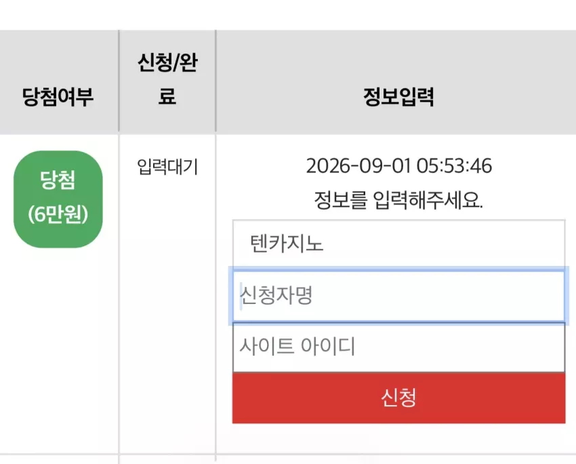Select the 정보입력 column header
This screenshot has height=464, width=576.
point(398,97)
